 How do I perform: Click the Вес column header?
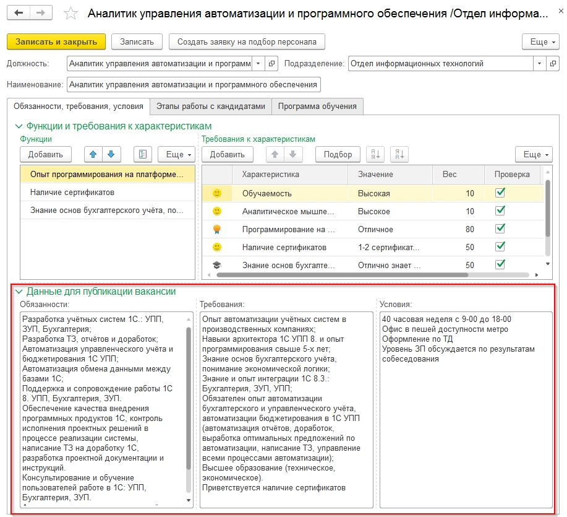459,175
